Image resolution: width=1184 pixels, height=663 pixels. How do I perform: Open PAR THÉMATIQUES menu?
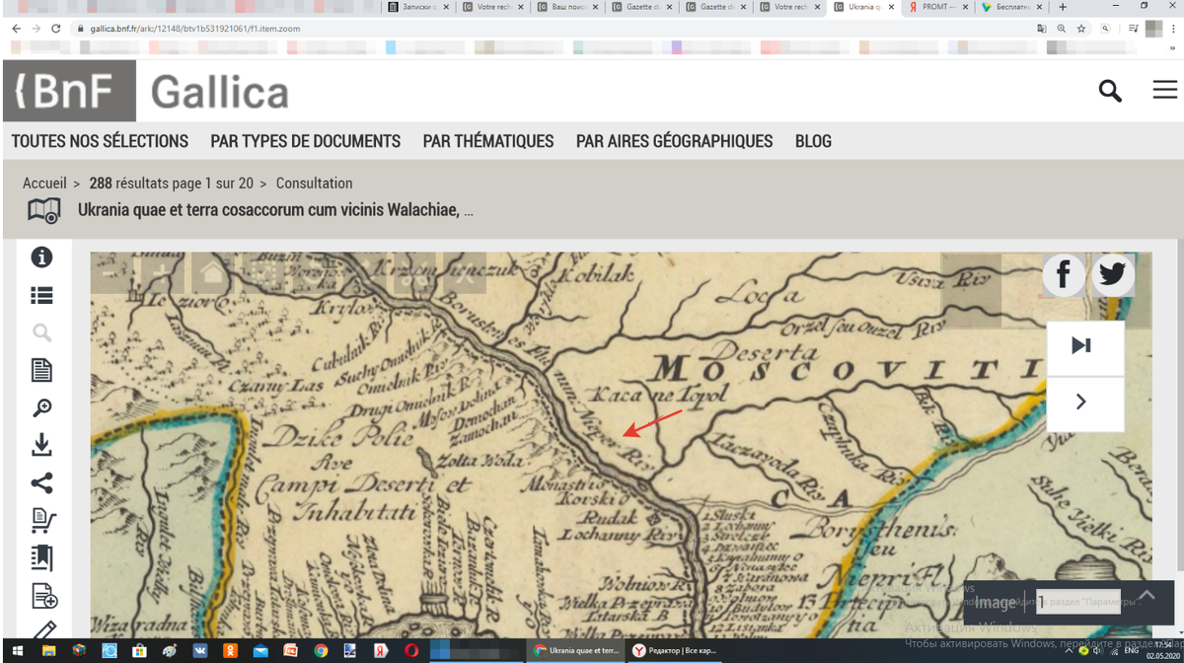click(x=488, y=141)
